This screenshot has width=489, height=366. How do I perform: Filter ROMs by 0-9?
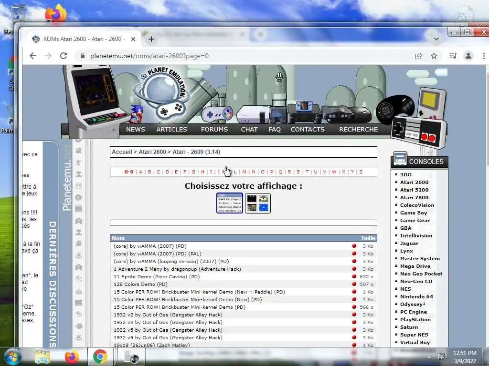129,172
